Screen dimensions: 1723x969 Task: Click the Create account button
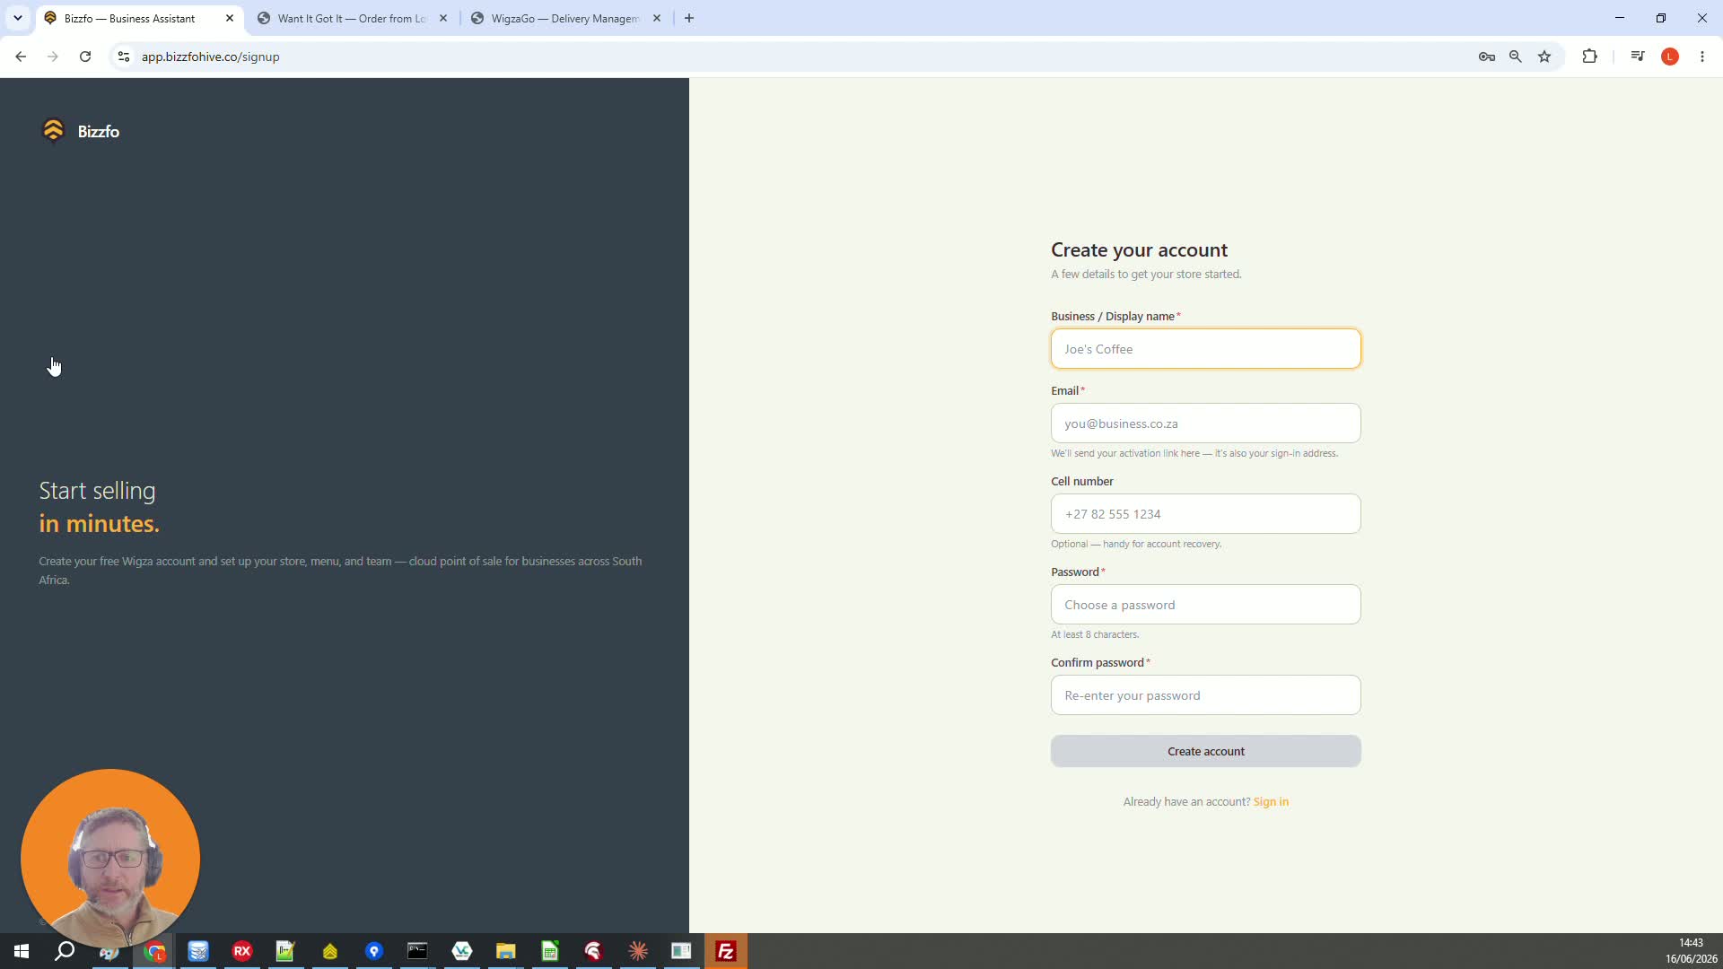tap(1205, 751)
